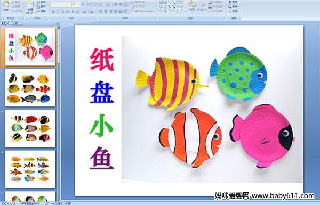The width and height of the screenshot is (320, 205).
Task: Switch to the Outline tab in the slide pane
Action: tap(15, 23)
